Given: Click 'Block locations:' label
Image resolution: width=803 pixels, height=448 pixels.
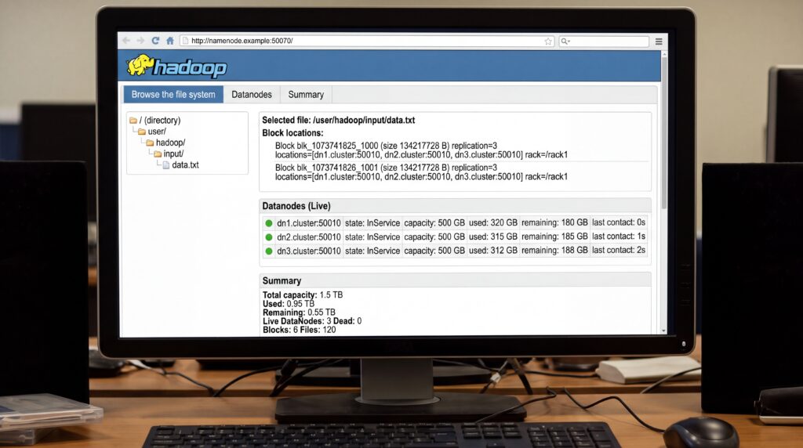Looking at the screenshot, I should pos(293,133).
